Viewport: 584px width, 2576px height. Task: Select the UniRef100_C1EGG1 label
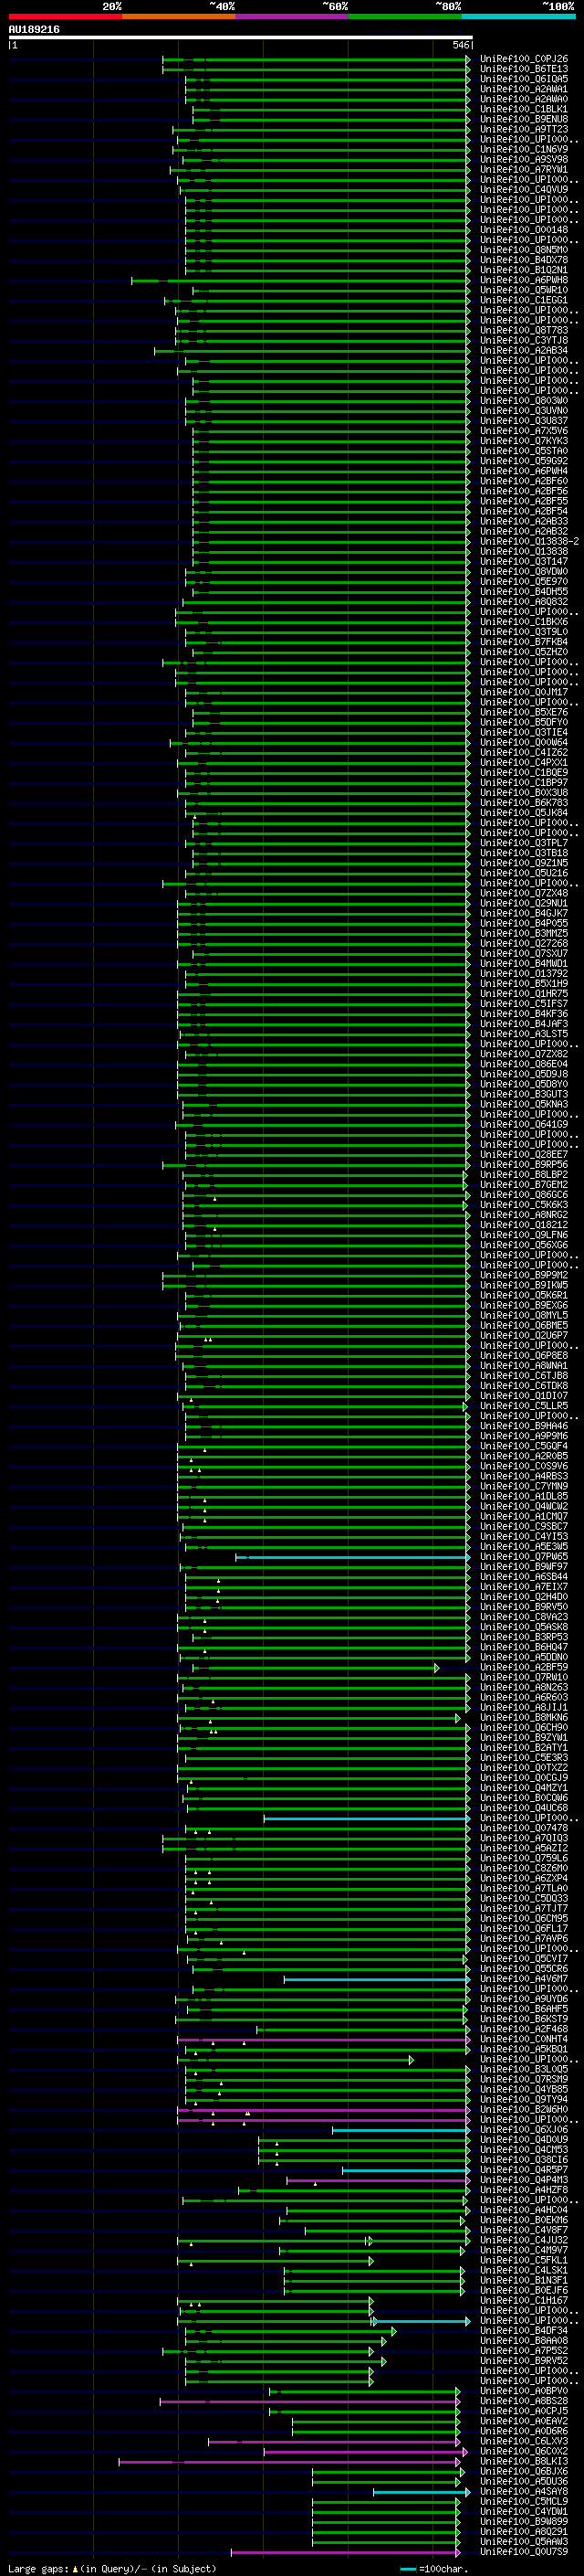[524, 300]
